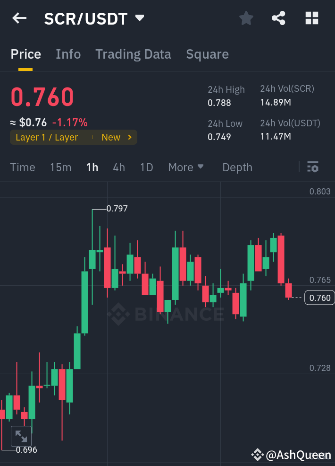Screen dimensions: 335x466
Task: Click the 0.760 current price label
Action: click(319, 298)
